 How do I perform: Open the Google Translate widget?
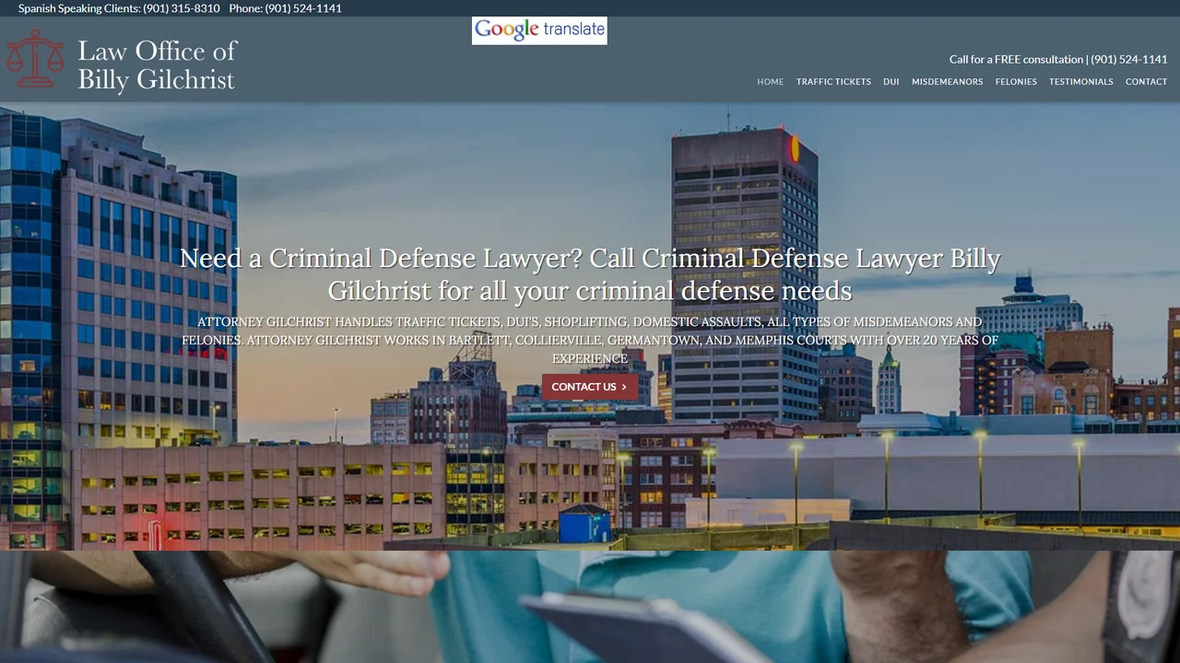point(539,30)
